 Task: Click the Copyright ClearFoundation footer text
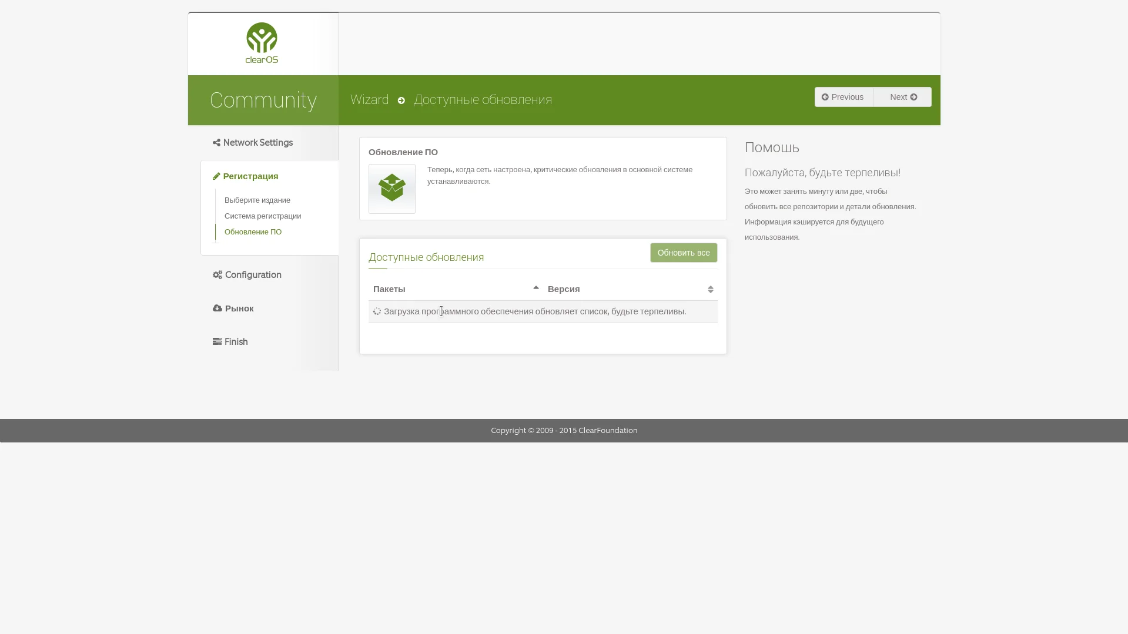point(564,431)
